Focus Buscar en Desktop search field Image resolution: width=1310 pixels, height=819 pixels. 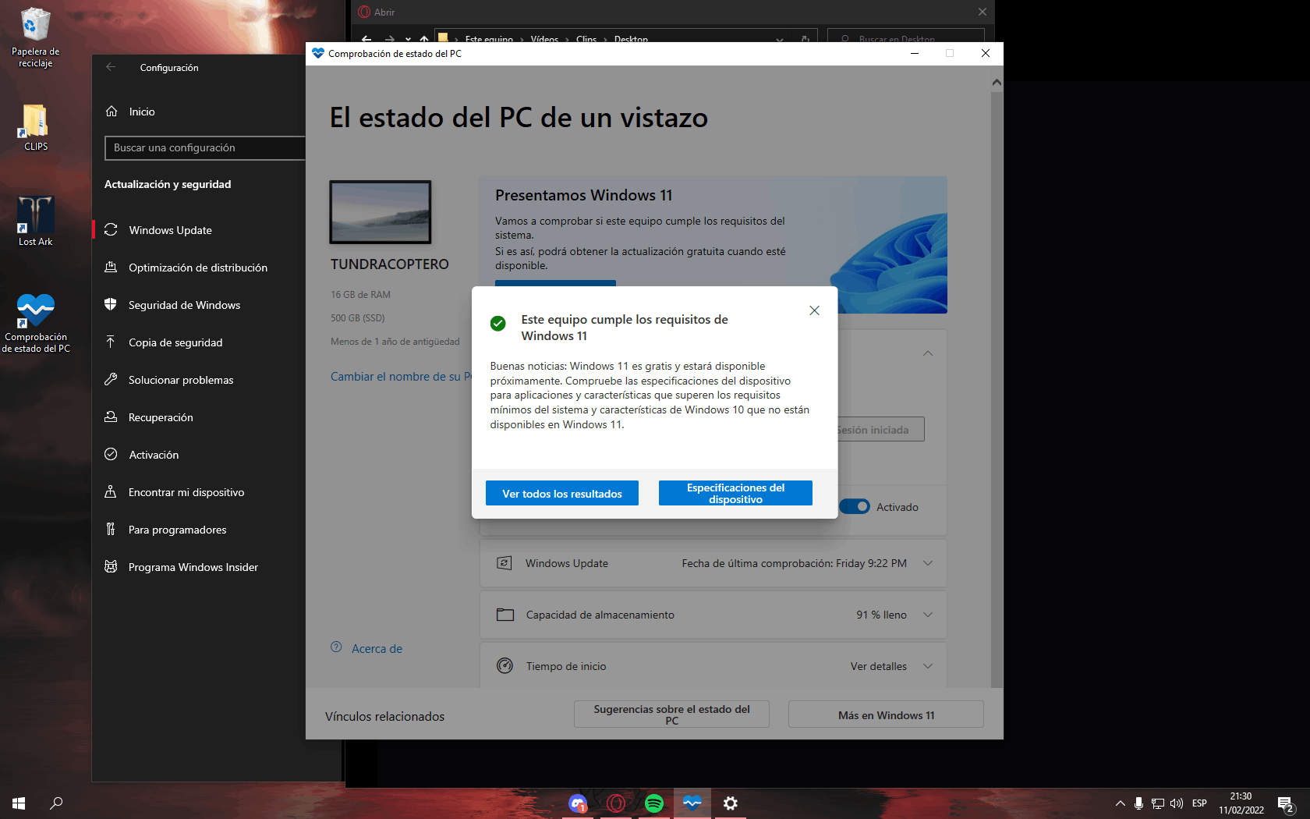click(906, 37)
